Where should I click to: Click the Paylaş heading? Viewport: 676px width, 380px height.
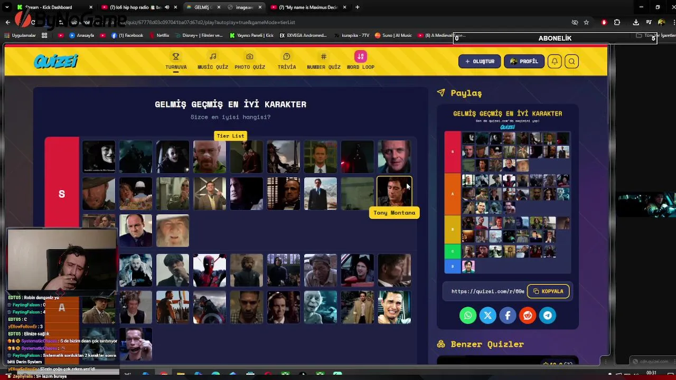point(466,93)
